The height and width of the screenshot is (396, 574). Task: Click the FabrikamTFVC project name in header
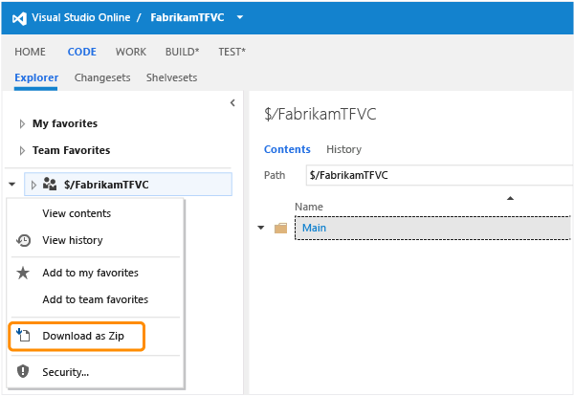tap(188, 17)
